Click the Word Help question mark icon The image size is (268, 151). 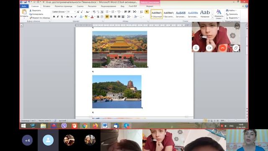pyautogui.click(x=247, y=6)
